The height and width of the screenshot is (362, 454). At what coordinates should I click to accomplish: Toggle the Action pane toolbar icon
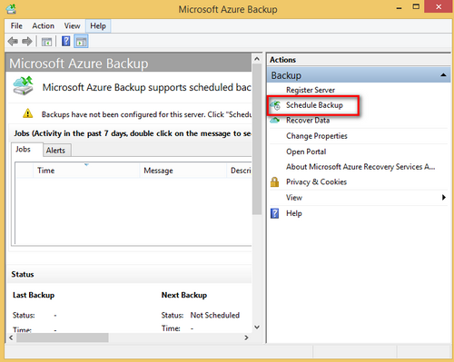tap(81, 42)
